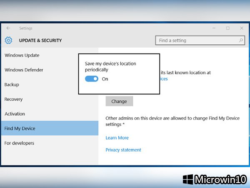Click the search magnifier icon

tap(241, 41)
